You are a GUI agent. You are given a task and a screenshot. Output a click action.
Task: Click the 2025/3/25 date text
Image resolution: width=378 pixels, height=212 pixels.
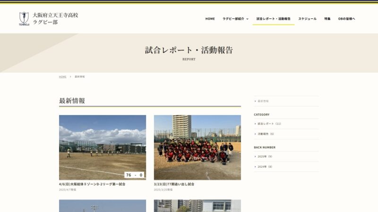tap(163, 190)
